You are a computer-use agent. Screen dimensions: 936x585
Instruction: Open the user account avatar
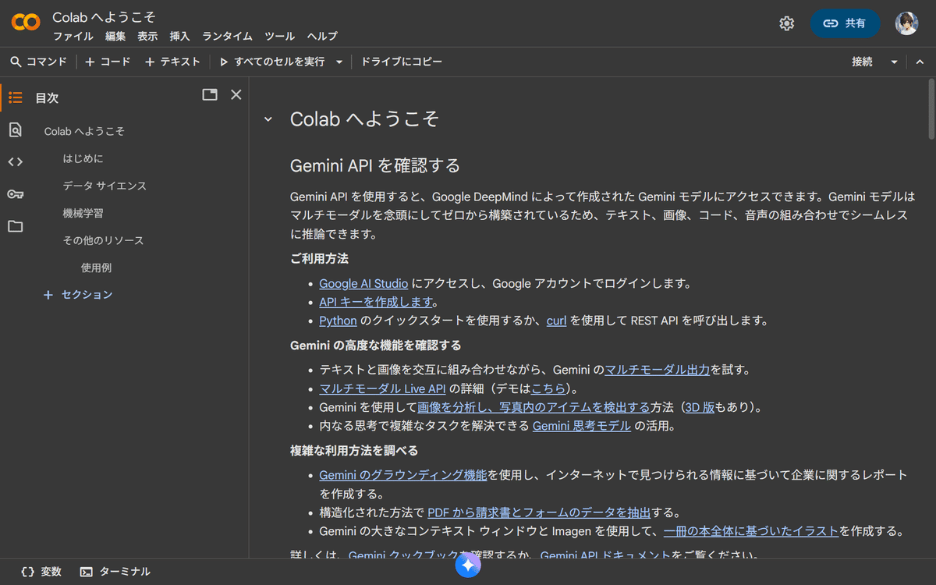[906, 23]
